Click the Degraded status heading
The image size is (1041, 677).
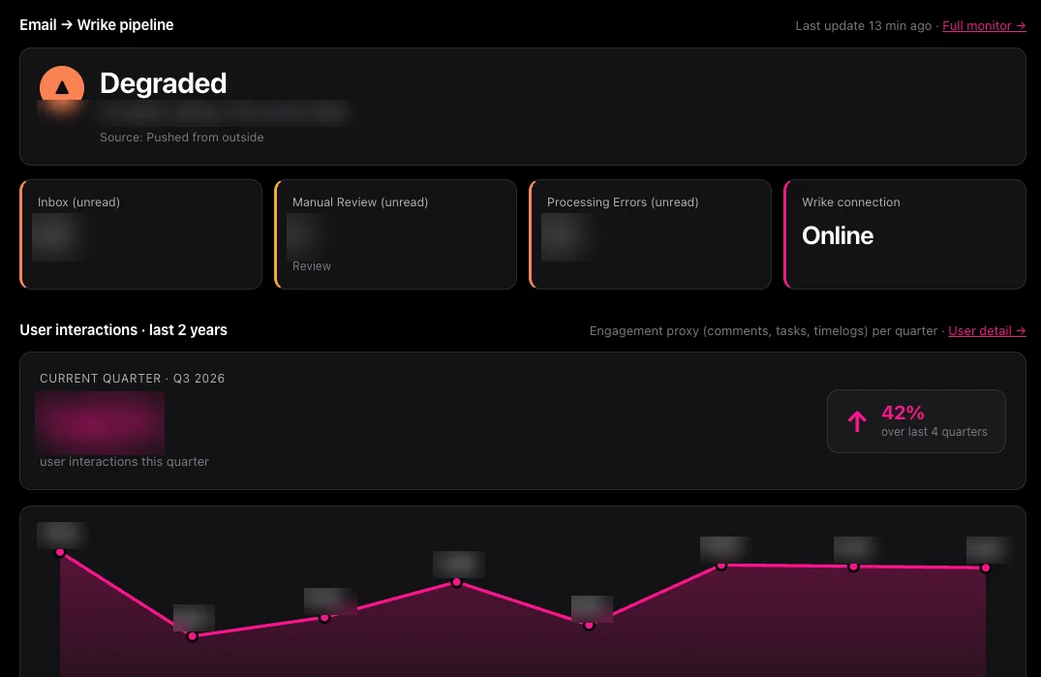[164, 83]
